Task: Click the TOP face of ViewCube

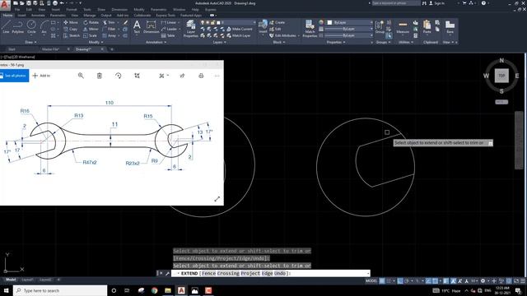Action: [x=501, y=76]
